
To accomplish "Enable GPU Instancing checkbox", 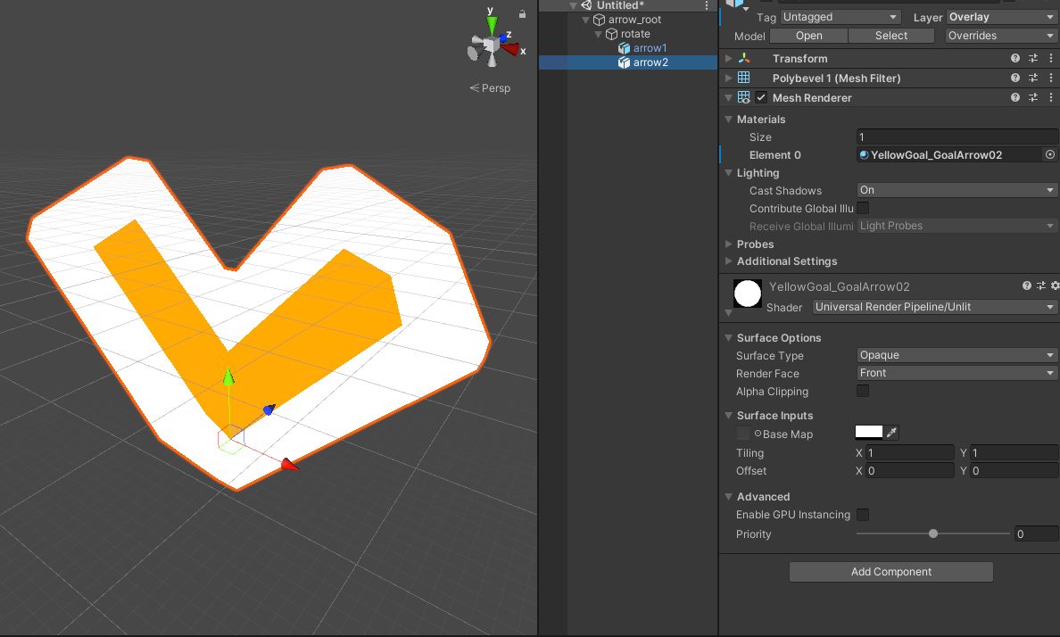I will pos(863,515).
